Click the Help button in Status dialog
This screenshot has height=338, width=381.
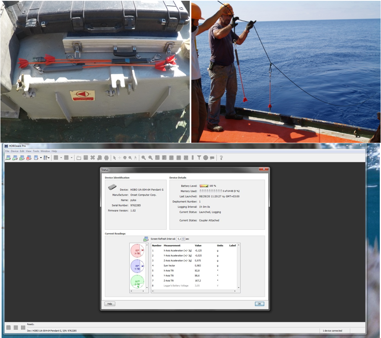click(x=110, y=304)
